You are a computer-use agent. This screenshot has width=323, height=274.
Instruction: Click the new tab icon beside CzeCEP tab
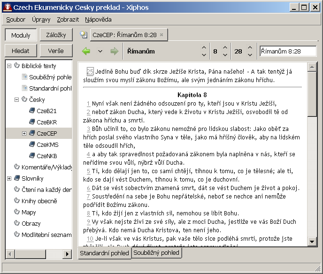click(84, 35)
